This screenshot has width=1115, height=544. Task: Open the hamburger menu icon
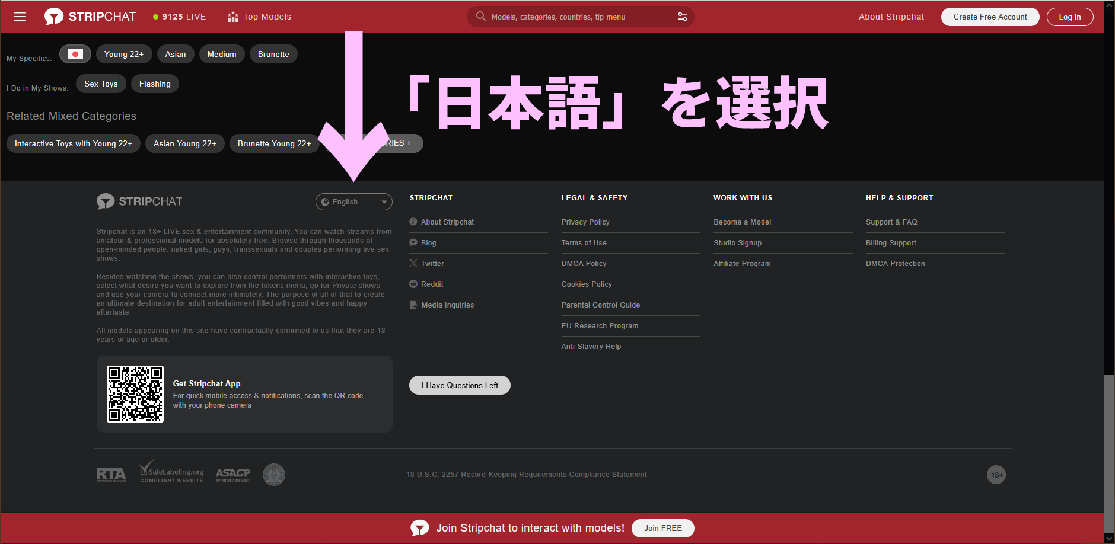(20, 17)
